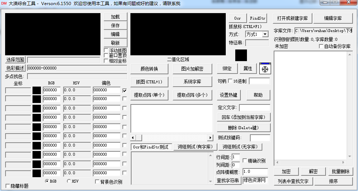Select the HSV radio button
The height and width of the screenshot is (191, 358).
[x=69, y=181]
